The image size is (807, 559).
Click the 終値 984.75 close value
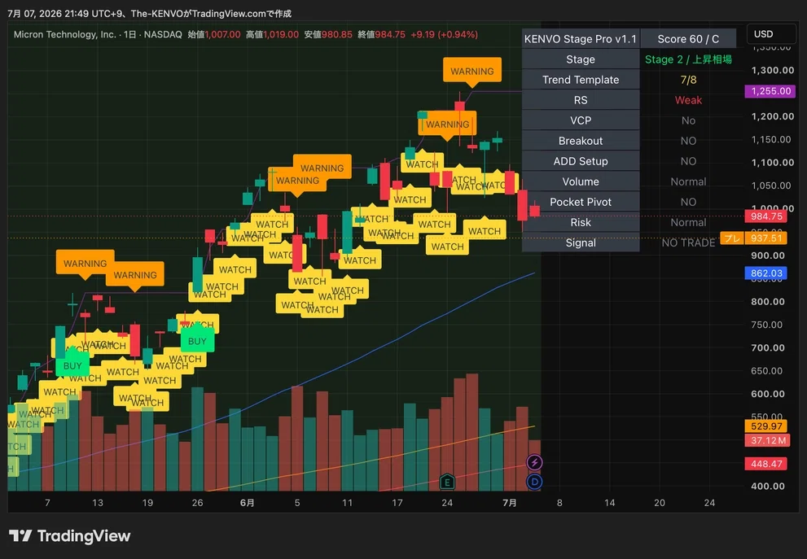click(x=381, y=34)
